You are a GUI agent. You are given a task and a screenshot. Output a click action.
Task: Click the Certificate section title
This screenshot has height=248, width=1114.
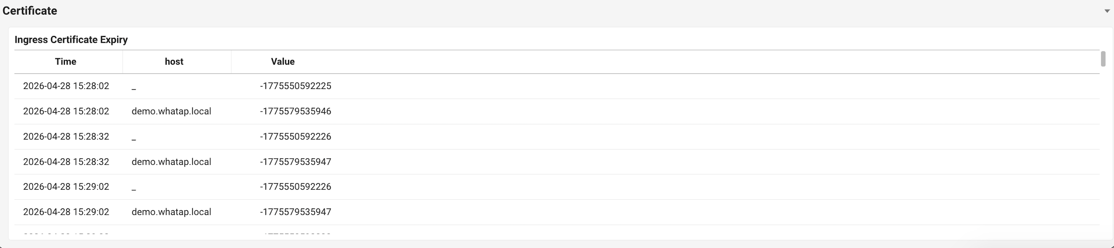(30, 10)
